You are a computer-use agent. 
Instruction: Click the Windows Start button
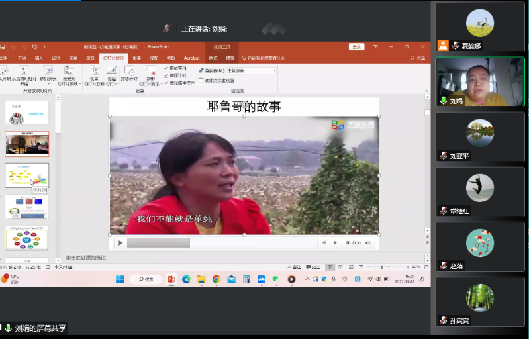(120, 279)
